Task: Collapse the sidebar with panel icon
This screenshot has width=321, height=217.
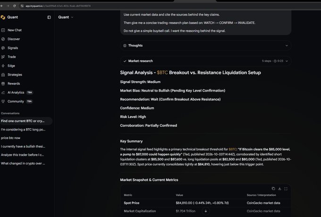Action: tap(49, 17)
